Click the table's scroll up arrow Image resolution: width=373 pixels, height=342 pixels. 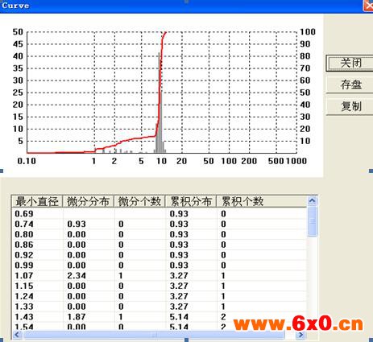point(312,201)
